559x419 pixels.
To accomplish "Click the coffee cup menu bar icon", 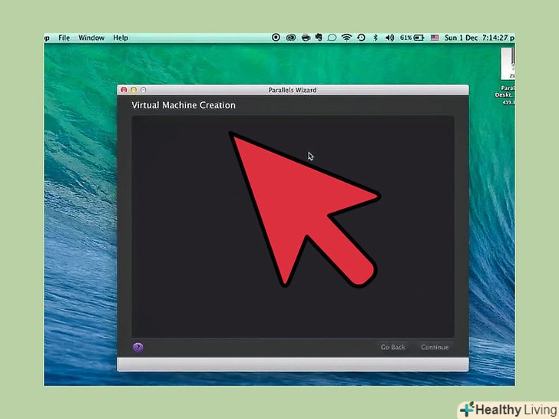I will point(306,38).
